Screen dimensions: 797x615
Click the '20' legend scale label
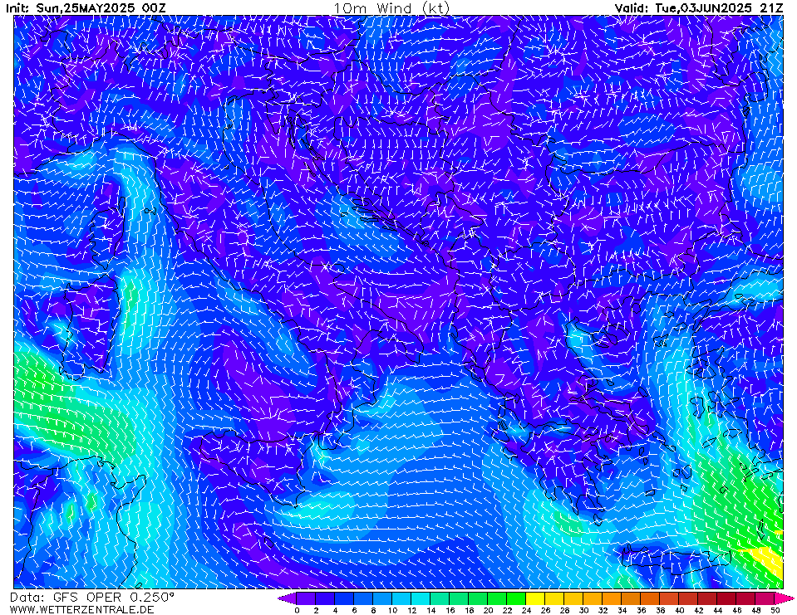click(x=488, y=610)
